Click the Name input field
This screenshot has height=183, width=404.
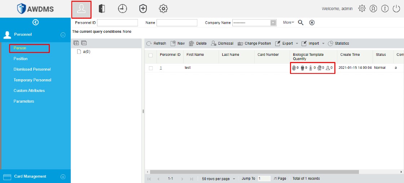(x=177, y=23)
